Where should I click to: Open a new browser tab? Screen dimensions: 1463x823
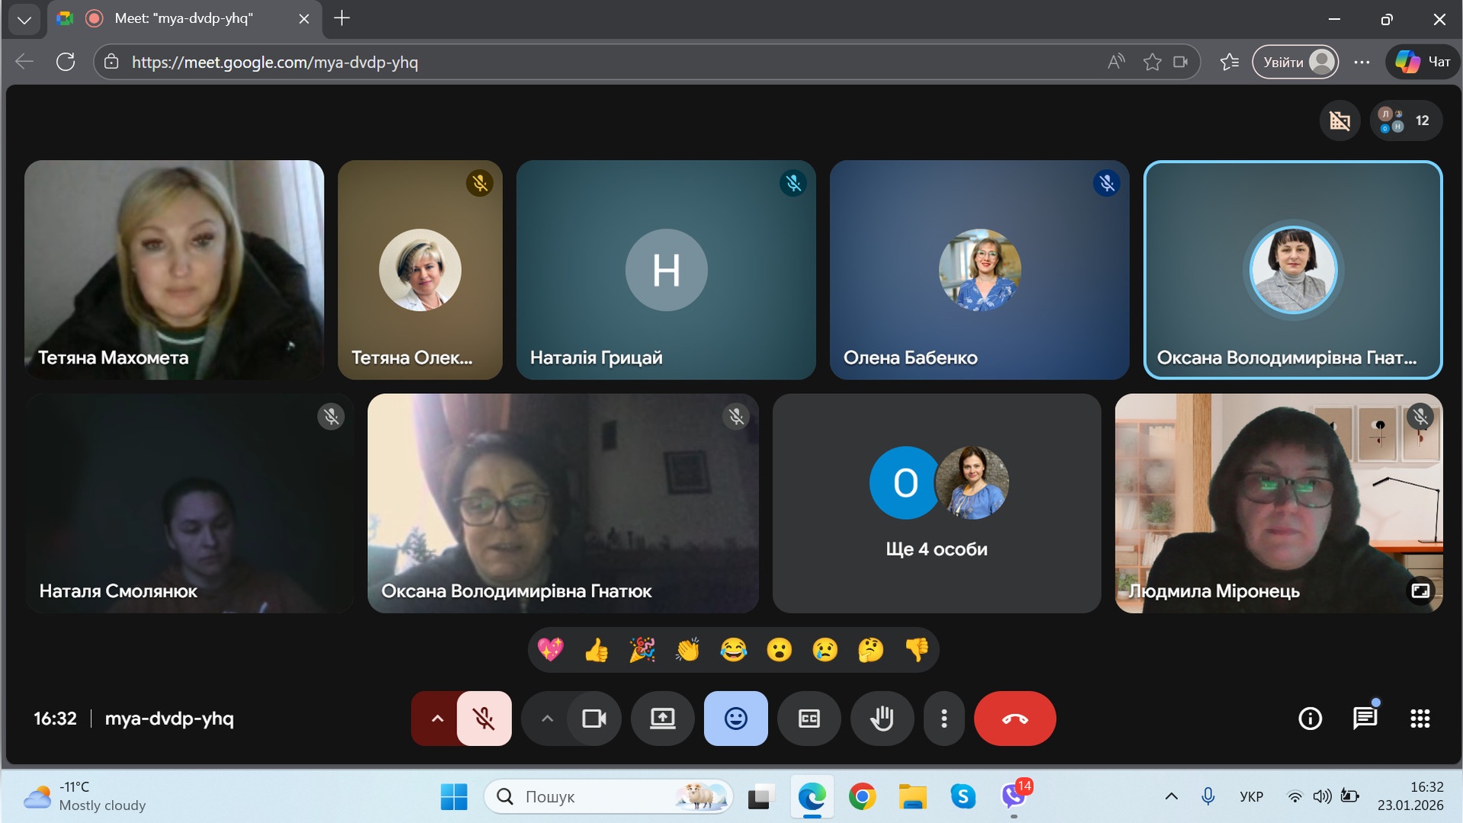342,18
